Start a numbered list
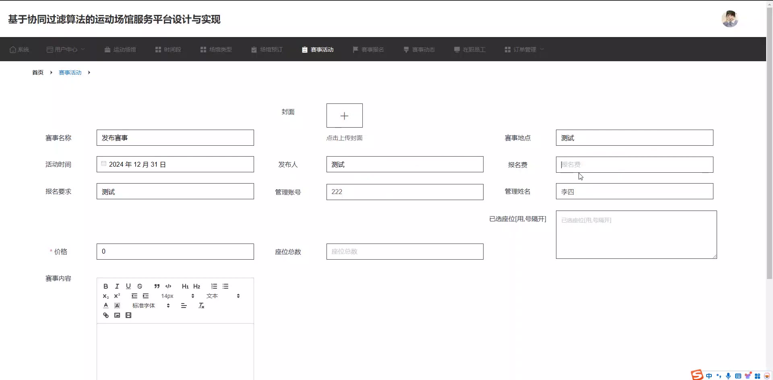The height and width of the screenshot is (380, 773). [x=214, y=286]
